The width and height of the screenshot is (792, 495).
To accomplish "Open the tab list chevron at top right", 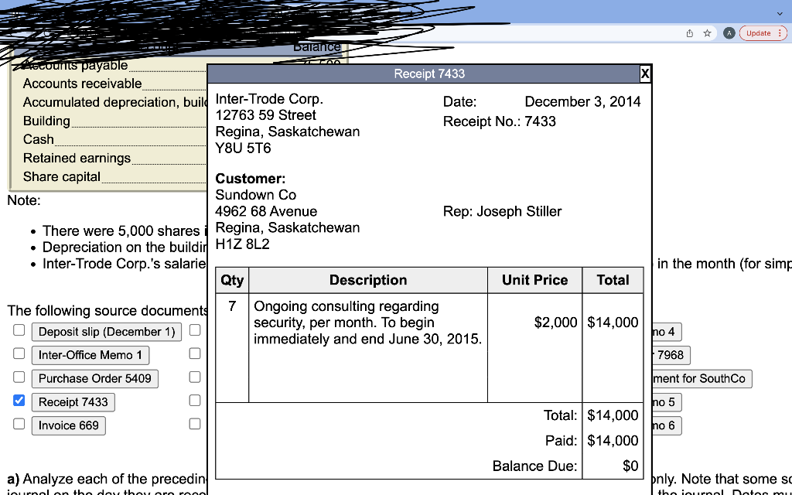I will [780, 13].
